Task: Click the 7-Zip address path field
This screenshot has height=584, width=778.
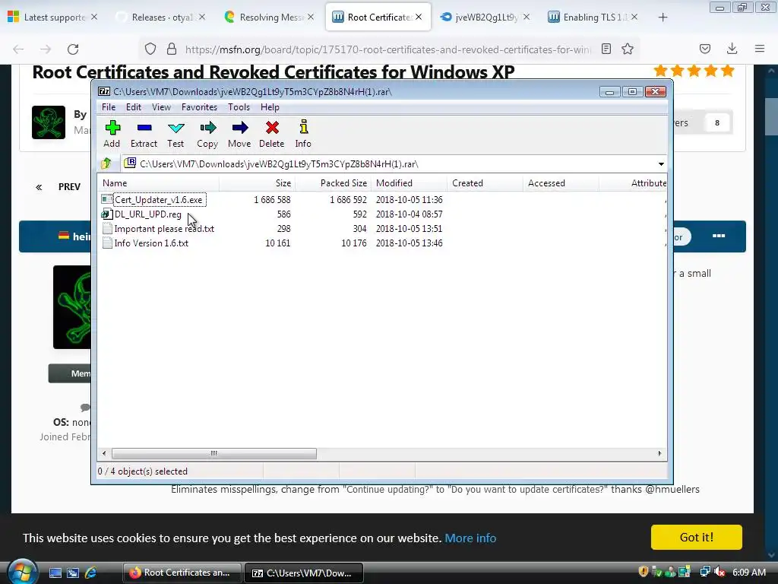Action: (x=393, y=164)
